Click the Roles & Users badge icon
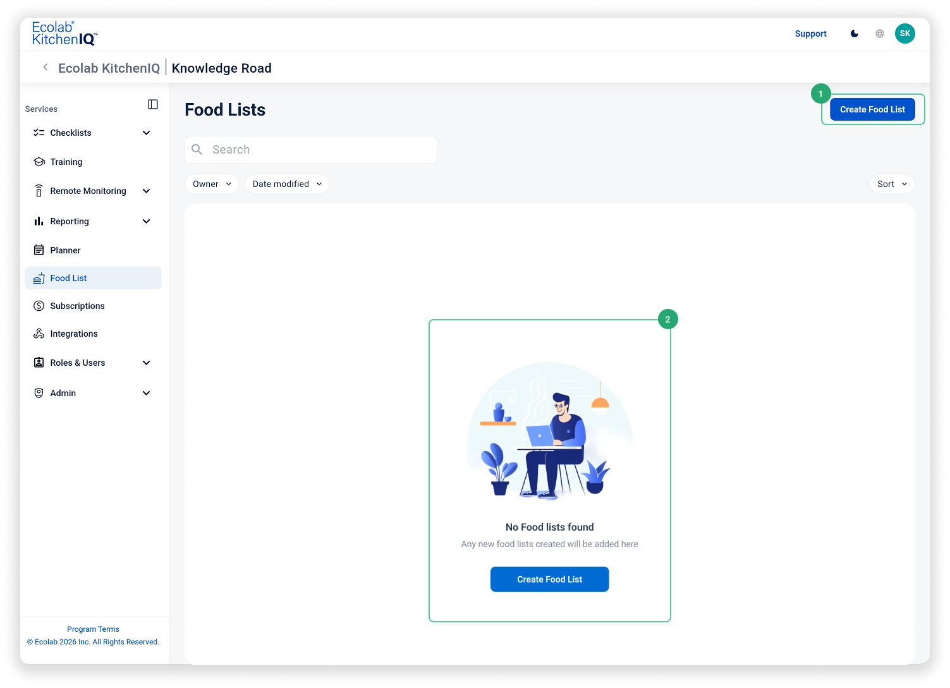The image size is (950, 688). pyautogui.click(x=39, y=363)
